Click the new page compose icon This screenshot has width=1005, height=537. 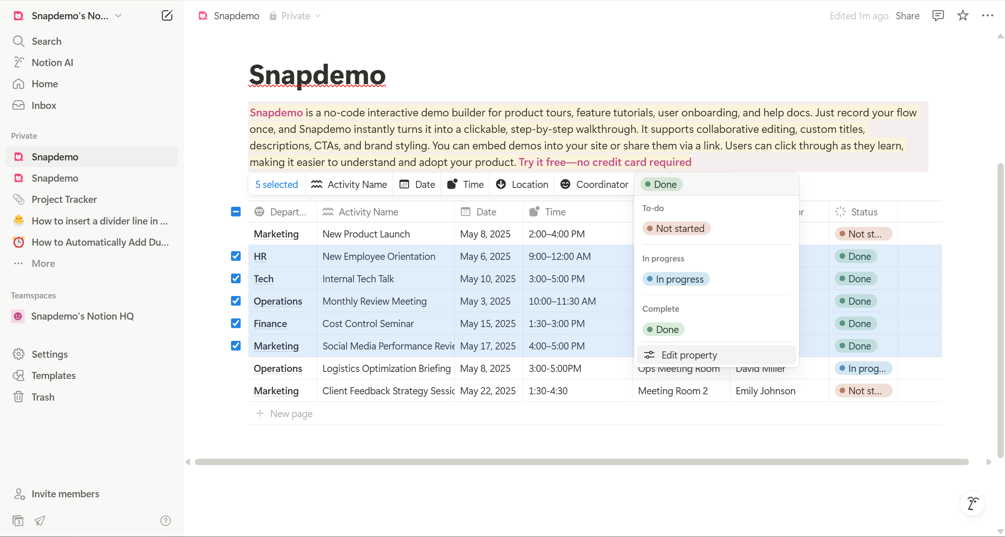(167, 16)
